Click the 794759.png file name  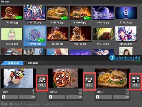pos(35,23)
